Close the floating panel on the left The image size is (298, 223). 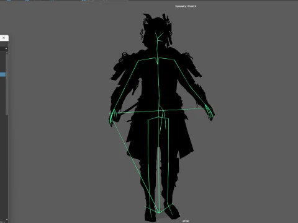pyautogui.click(x=4, y=38)
